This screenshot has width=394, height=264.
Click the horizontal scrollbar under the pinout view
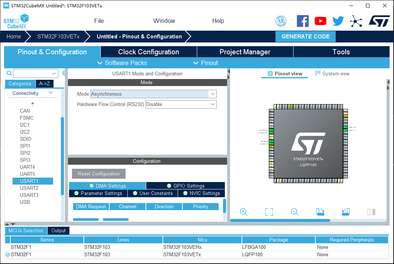[280, 220]
